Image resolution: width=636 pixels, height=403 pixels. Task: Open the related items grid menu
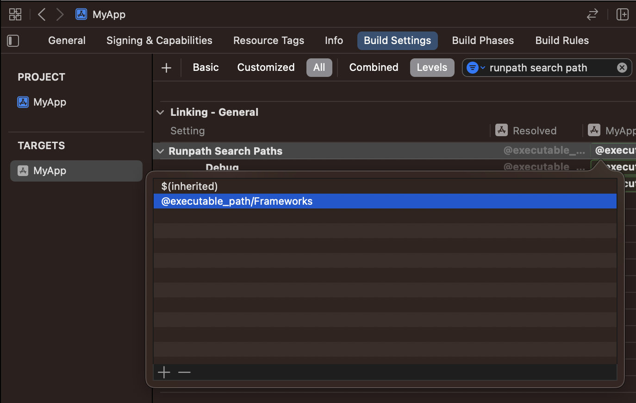tap(15, 14)
